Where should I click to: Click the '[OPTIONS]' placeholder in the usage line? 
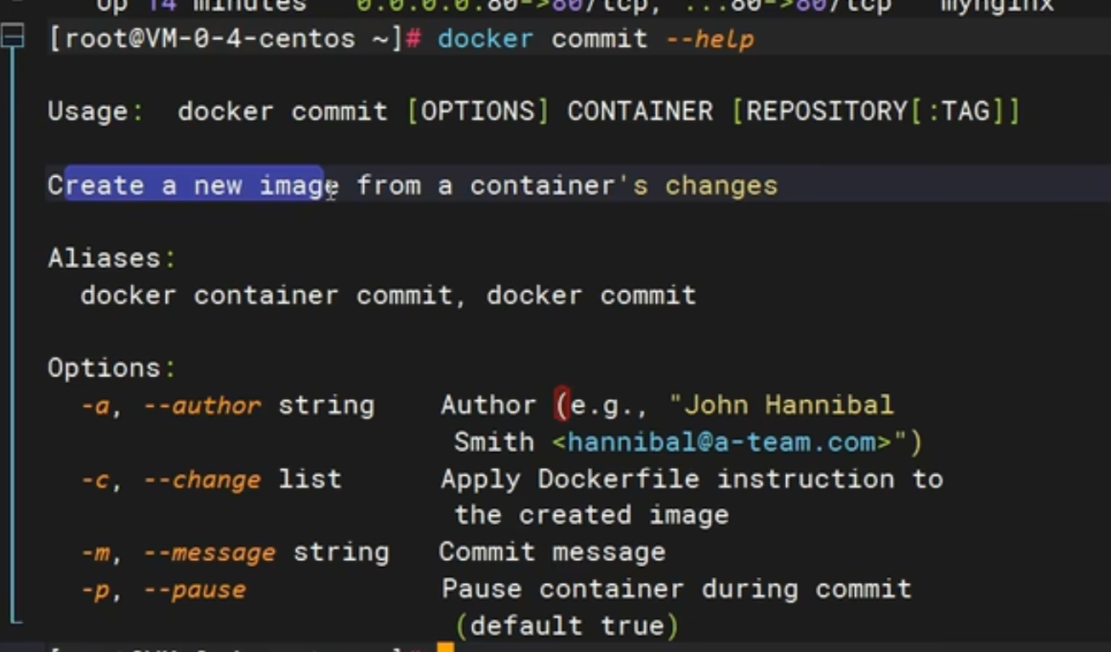(478, 112)
